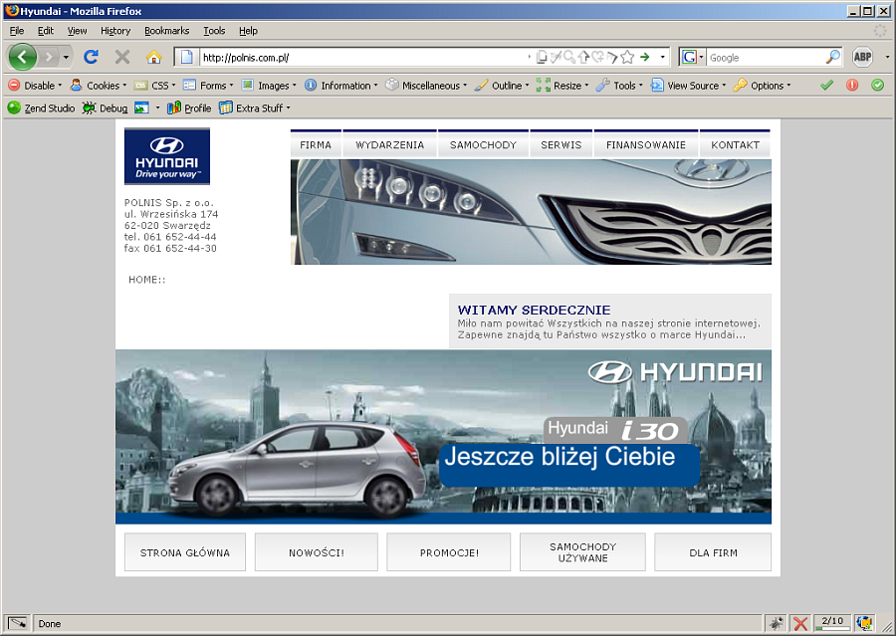
Task: Click the green checkmark standards mode icon
Action: click(x=826, y=86)
